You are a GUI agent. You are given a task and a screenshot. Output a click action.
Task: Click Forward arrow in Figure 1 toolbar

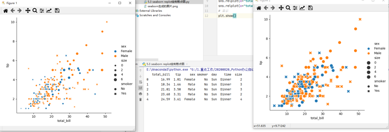point(19,10)
